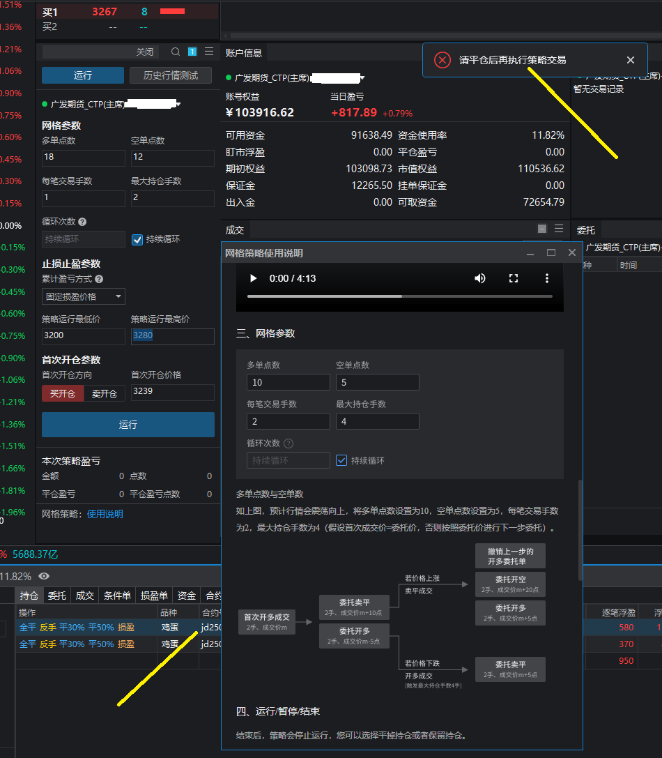The width and height of the screenshot is (662, 758).
Task: Select 卖开合 as first open direction
Action: coord(105,393)
